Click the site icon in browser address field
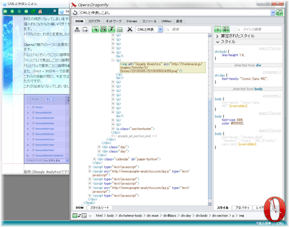 [x=62, y=12]
